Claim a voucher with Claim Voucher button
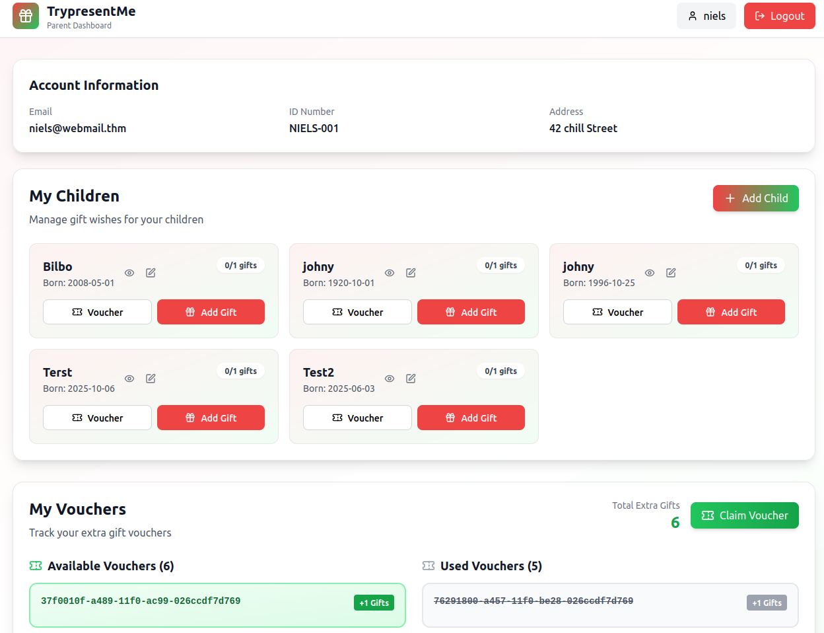This screenshot has height=633, width=824. (744, 515)
